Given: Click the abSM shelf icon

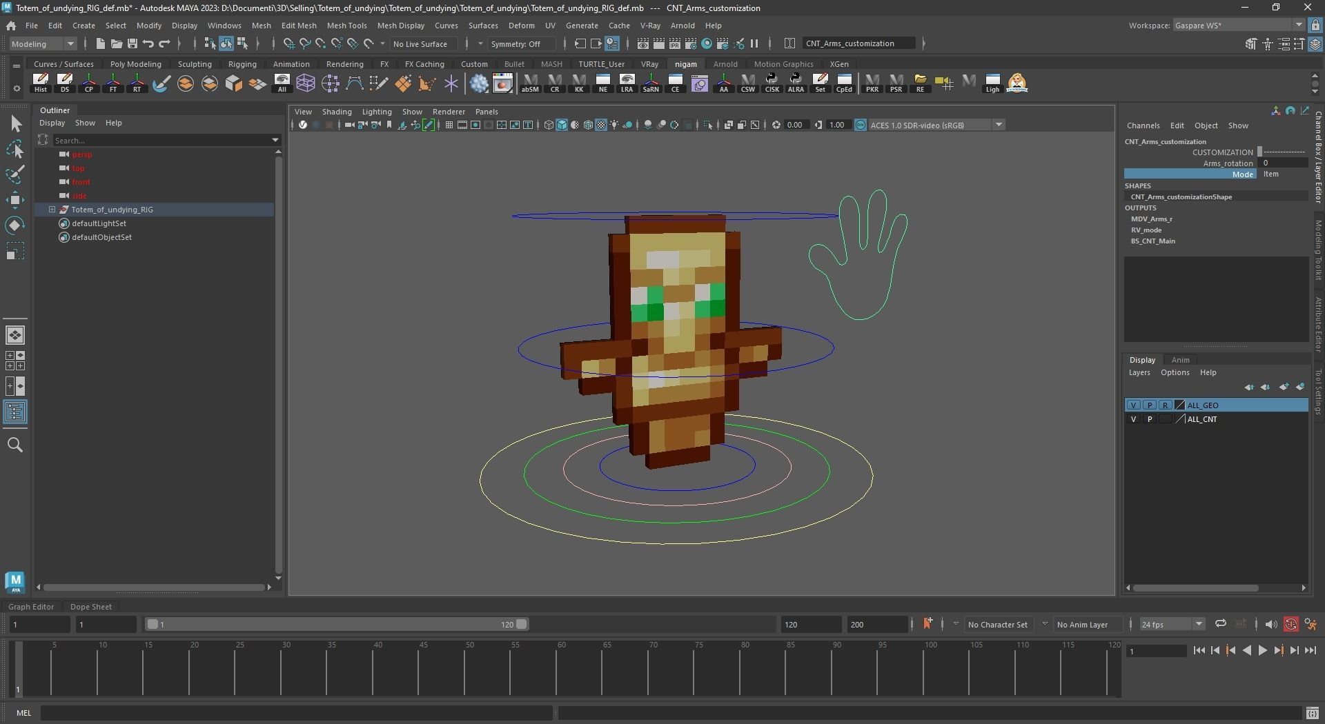Looking at the screenshot, I should pyautogui.click(x=530, y=83).
